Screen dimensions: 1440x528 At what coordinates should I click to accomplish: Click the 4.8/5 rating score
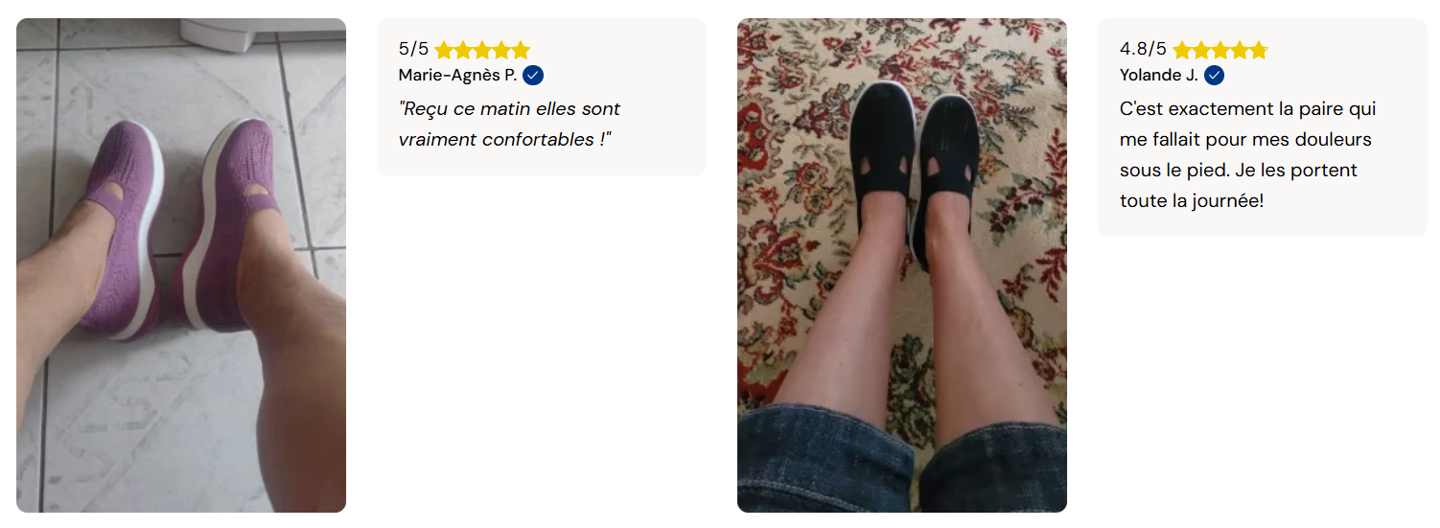tap(1143, 49)
